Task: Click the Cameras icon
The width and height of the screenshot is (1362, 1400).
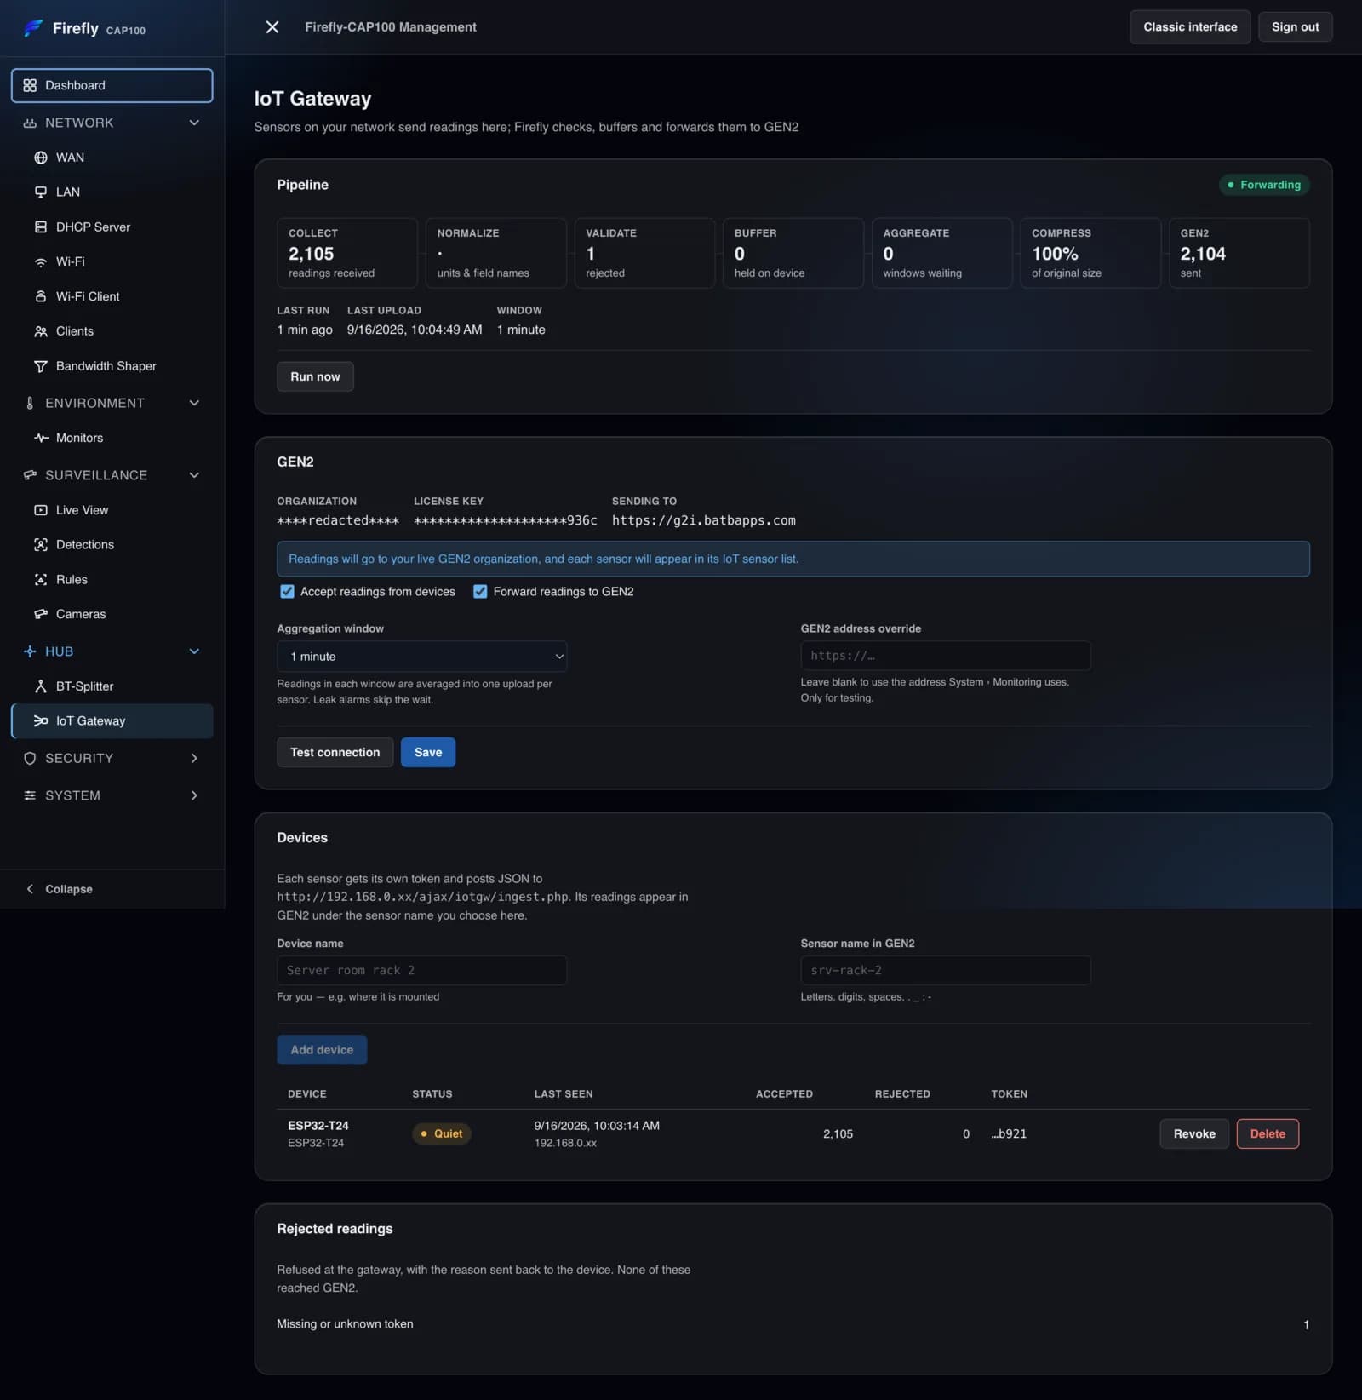Action: pos(41,614)
